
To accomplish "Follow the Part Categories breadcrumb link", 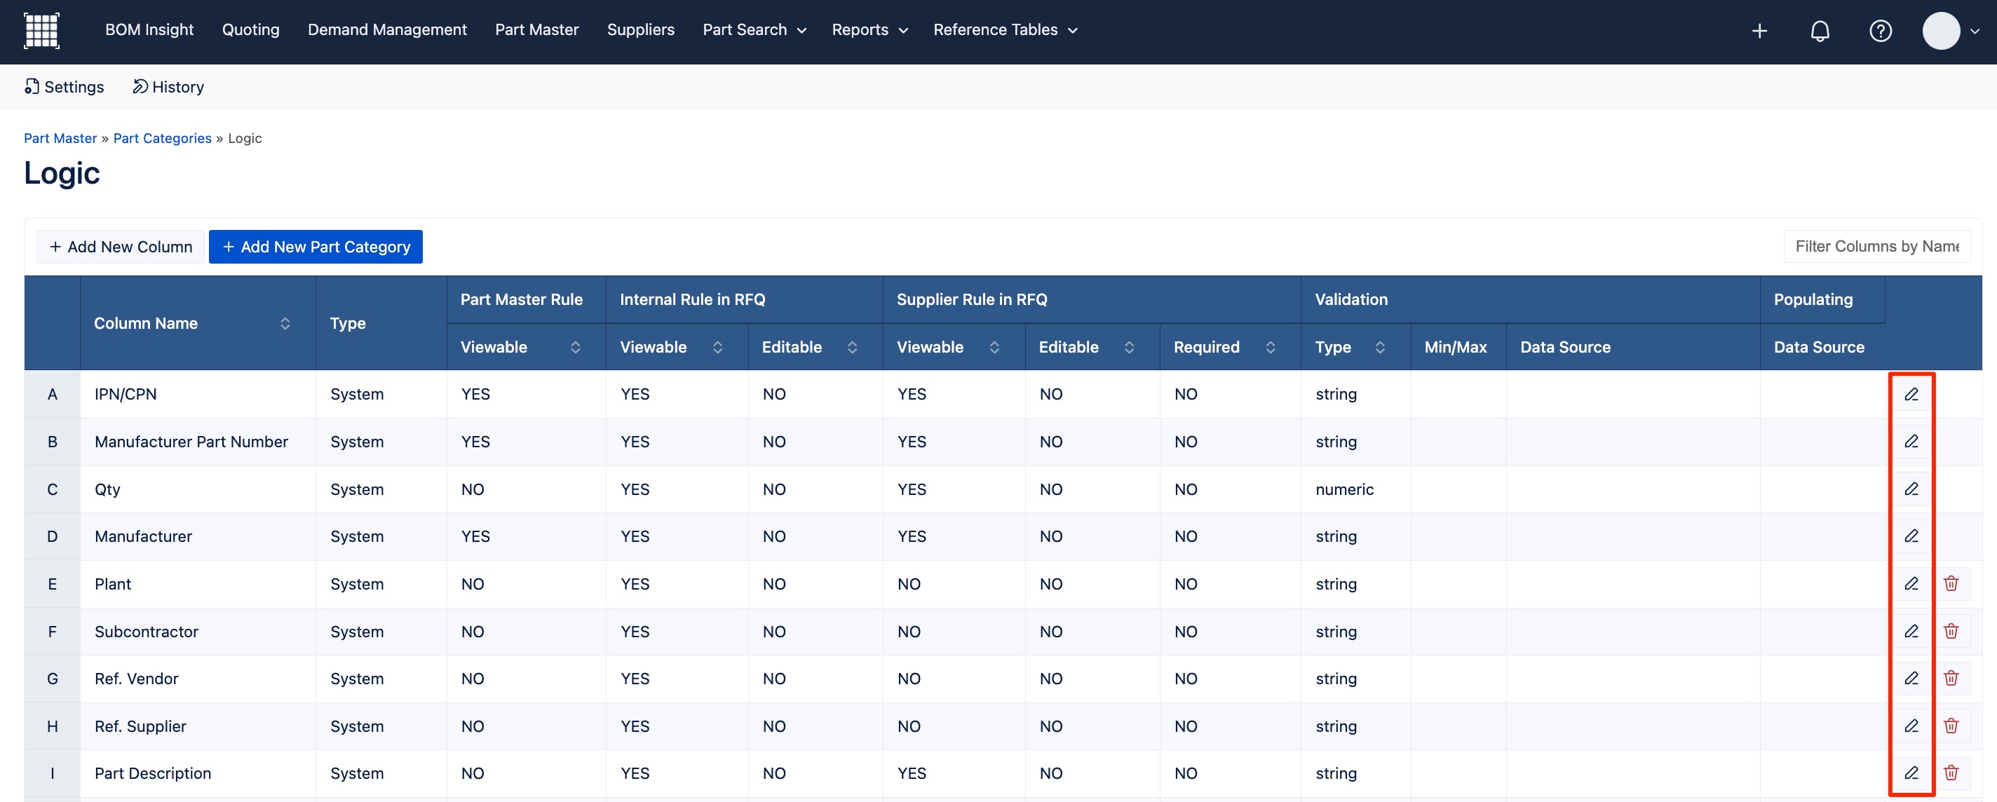I will [x=162, y=138].
